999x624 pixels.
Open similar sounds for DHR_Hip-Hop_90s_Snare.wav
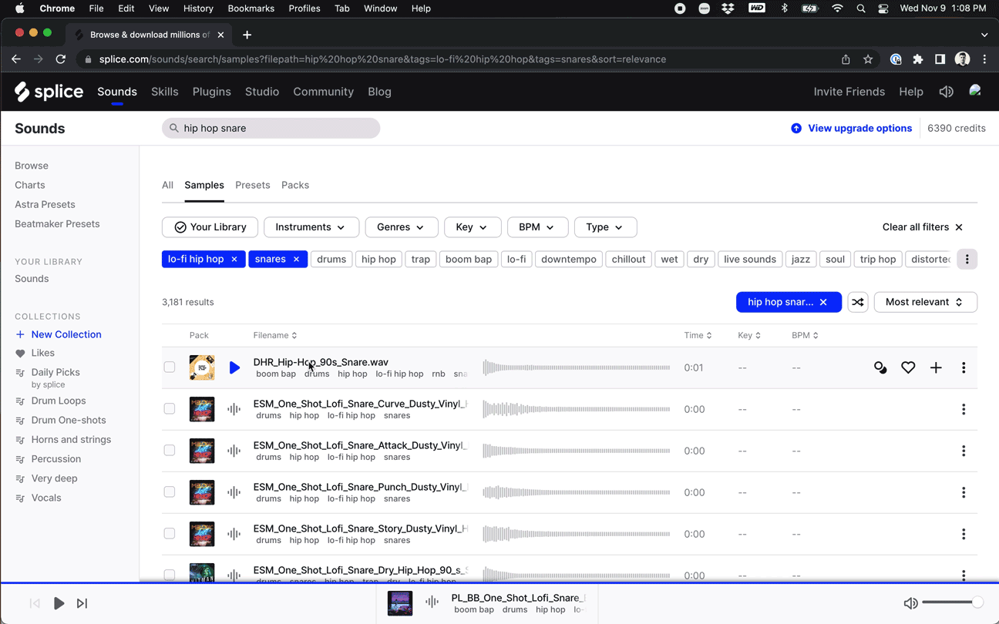click(880, 367)
